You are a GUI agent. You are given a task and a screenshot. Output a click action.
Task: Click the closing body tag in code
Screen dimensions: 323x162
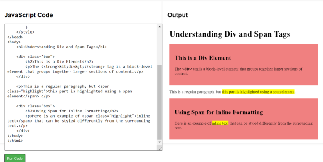15,136
